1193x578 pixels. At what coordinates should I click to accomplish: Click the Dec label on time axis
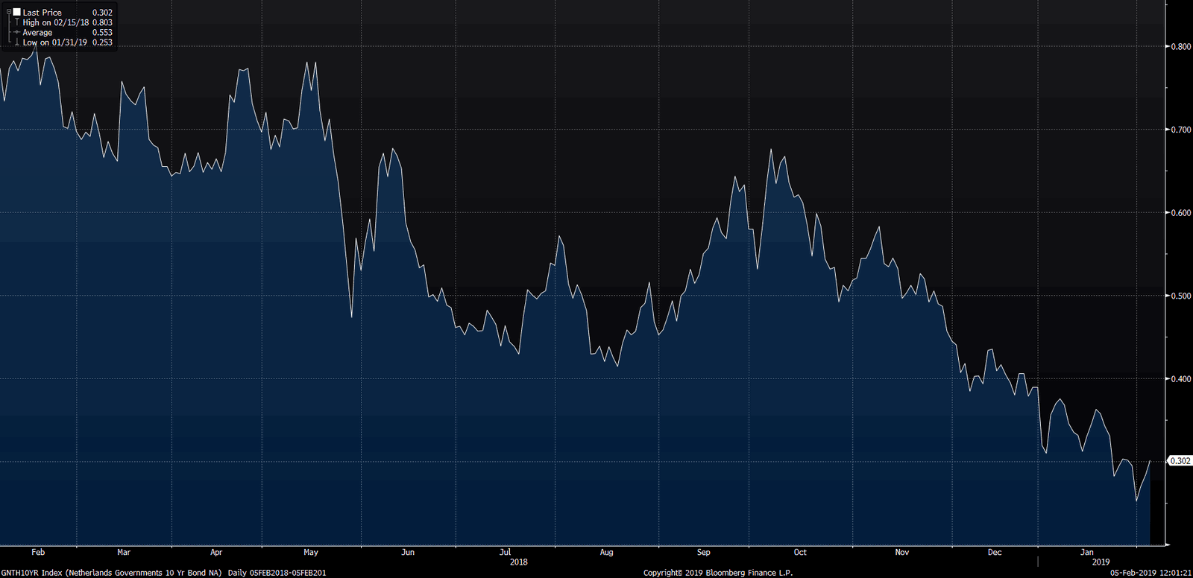(995, 553)
